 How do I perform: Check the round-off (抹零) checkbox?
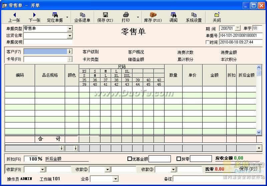coord(178,159)
